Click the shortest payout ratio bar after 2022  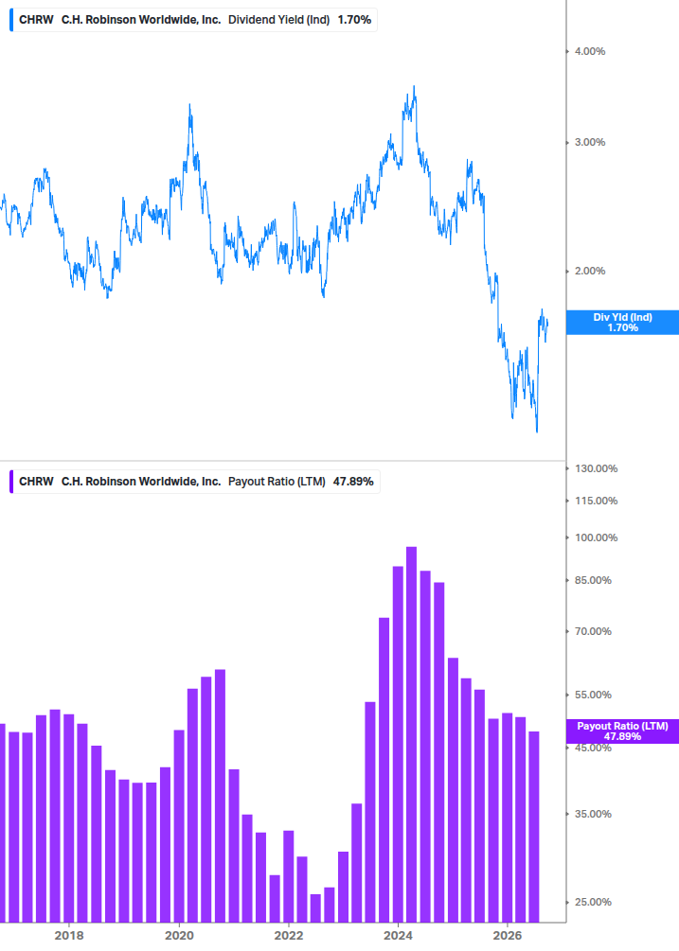click(315, 908)
